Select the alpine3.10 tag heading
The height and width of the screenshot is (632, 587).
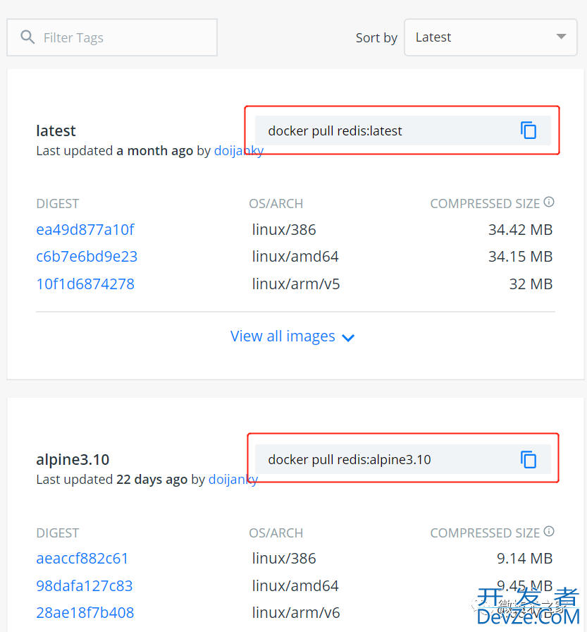point(73,459)
